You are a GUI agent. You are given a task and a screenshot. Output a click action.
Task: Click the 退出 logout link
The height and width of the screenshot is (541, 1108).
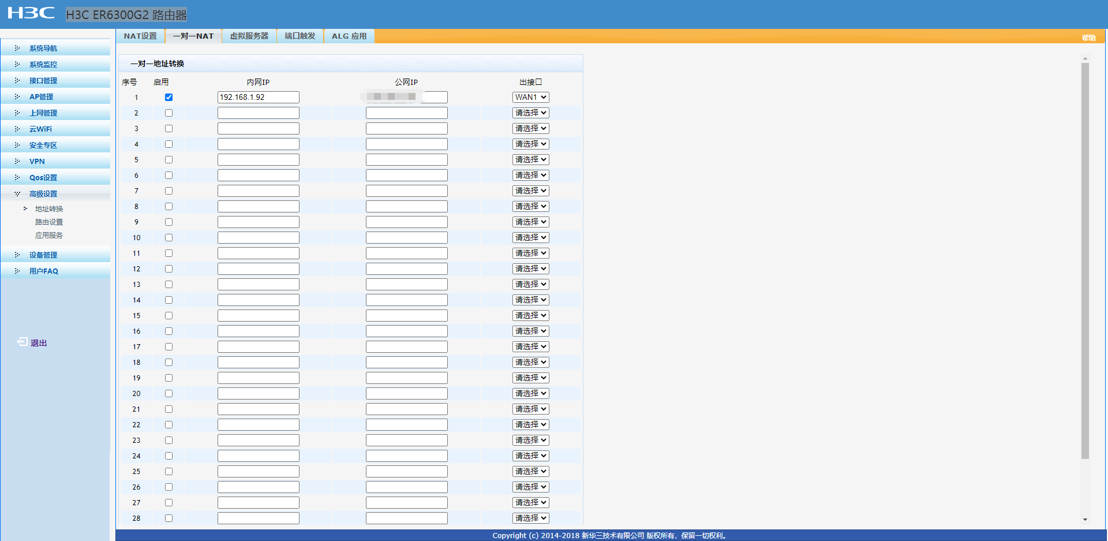pyautogui.click(x=39, y=343)
